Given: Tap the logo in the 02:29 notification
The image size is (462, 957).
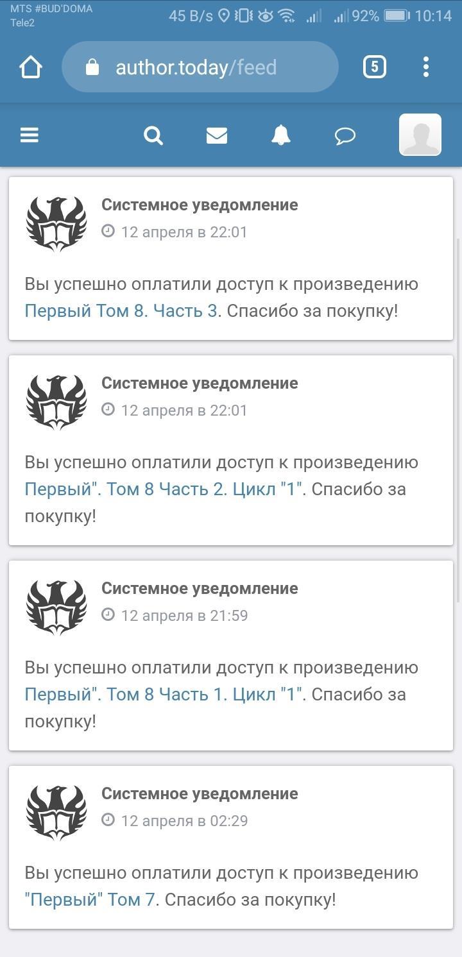Looking at the screenshot, I should pyautogui.click(x=56, y=813).
